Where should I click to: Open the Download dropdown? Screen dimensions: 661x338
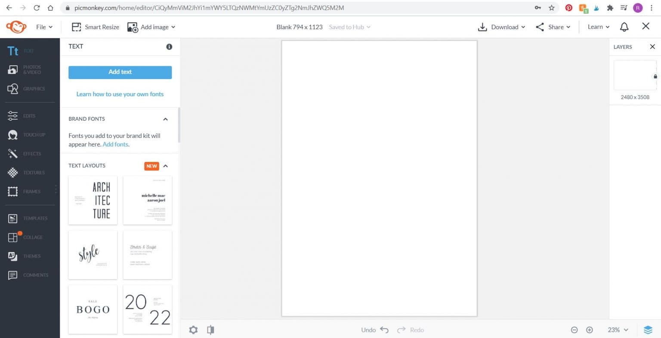click(501, 27)
